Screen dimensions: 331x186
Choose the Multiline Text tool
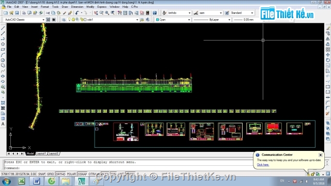(x=3, y=124)
